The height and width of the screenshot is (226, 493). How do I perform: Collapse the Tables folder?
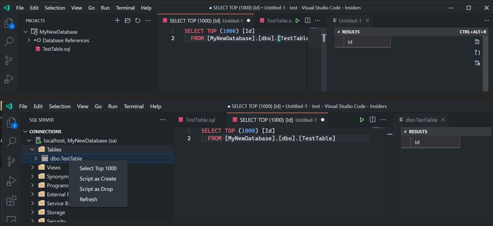33,149
